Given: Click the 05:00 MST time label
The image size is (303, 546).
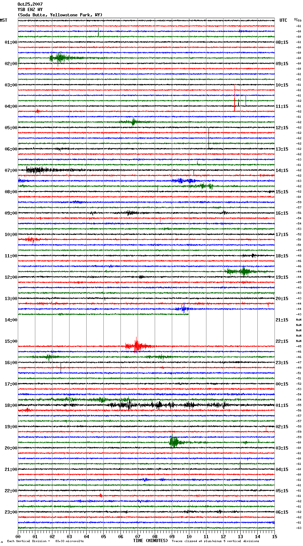Looking at the screenshot, I should [x=11, y=128].
